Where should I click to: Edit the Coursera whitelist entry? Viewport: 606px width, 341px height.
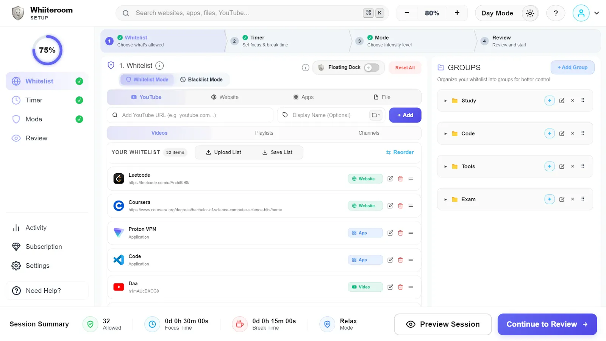coord(390,206)
